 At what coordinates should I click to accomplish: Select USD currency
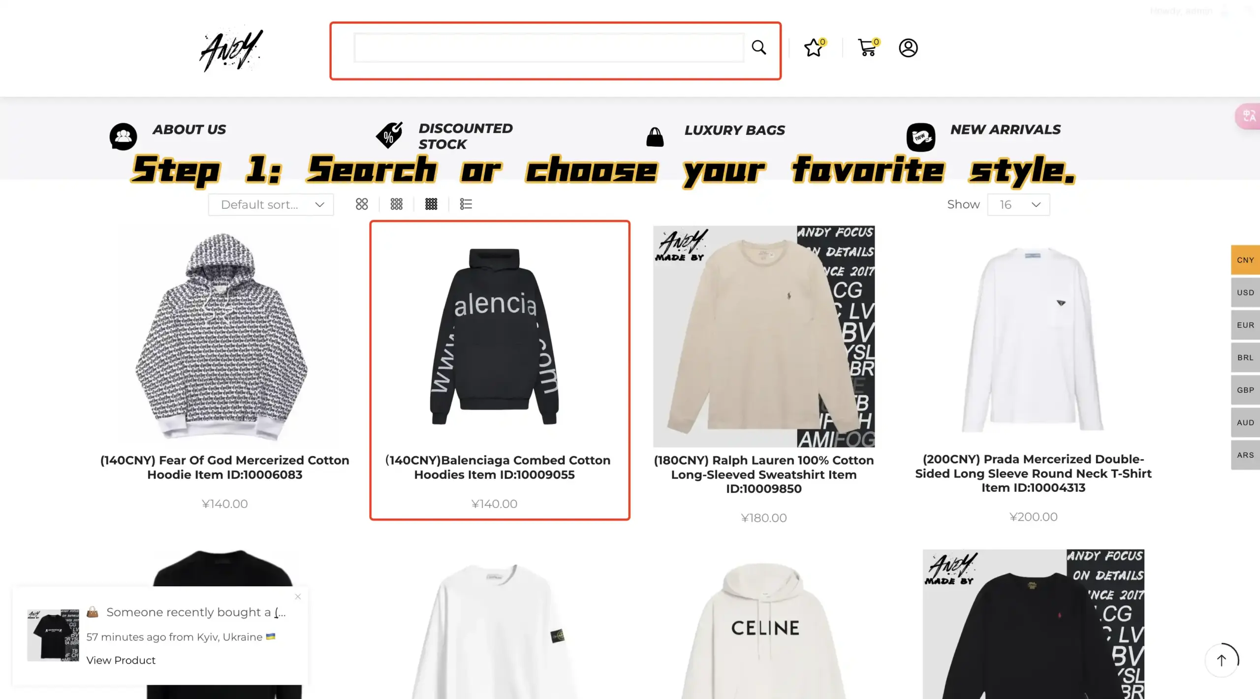[x=1245, y=292]
